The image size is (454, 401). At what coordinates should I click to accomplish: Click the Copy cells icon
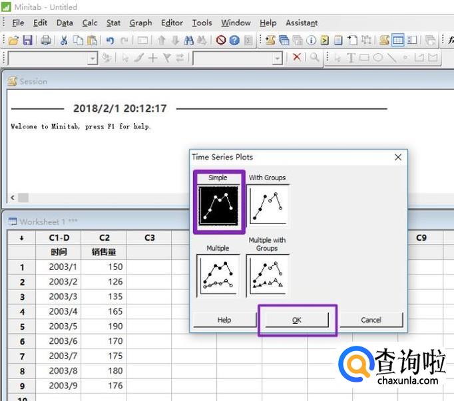click(x=78, y=40)
